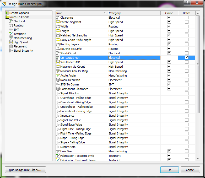Click the Impedance rule icon
205x178 pixels.
tap(58, 116)
